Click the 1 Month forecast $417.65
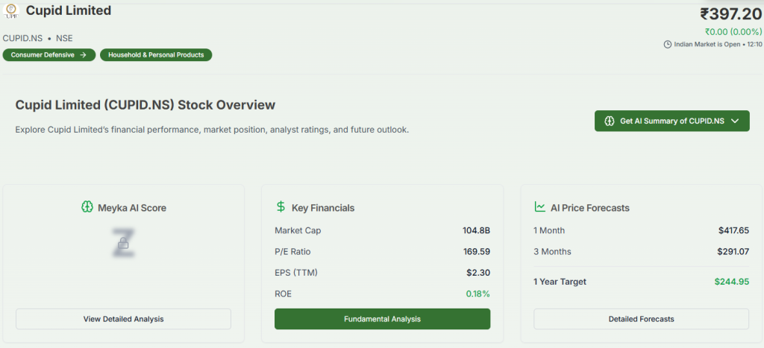This screenshot has width=764, height=348. (734, 230)
